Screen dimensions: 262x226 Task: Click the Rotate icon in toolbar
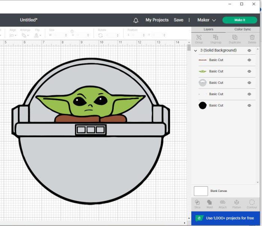coord(100,35)
